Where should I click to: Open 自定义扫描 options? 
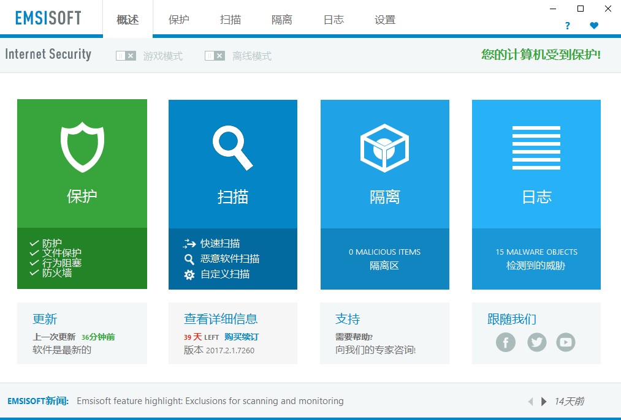click(216, 274)
